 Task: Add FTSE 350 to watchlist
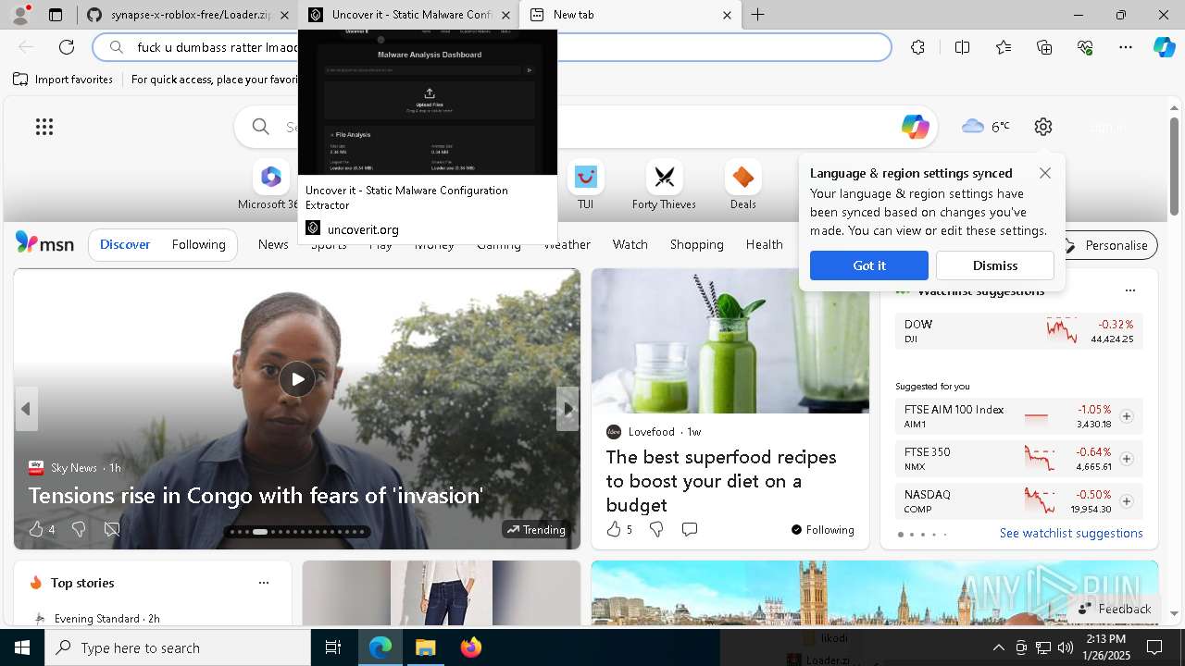pyautogui.click(x=1127, y=459)
